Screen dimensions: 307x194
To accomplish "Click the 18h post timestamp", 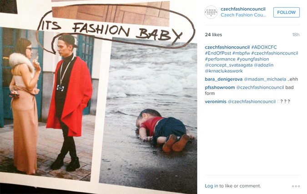I will tap(296, 35).
